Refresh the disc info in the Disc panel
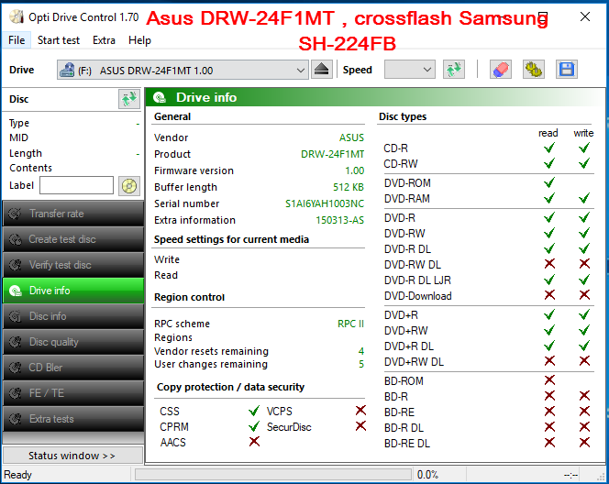This screenshot has height=484, width=609. (129, 99)
